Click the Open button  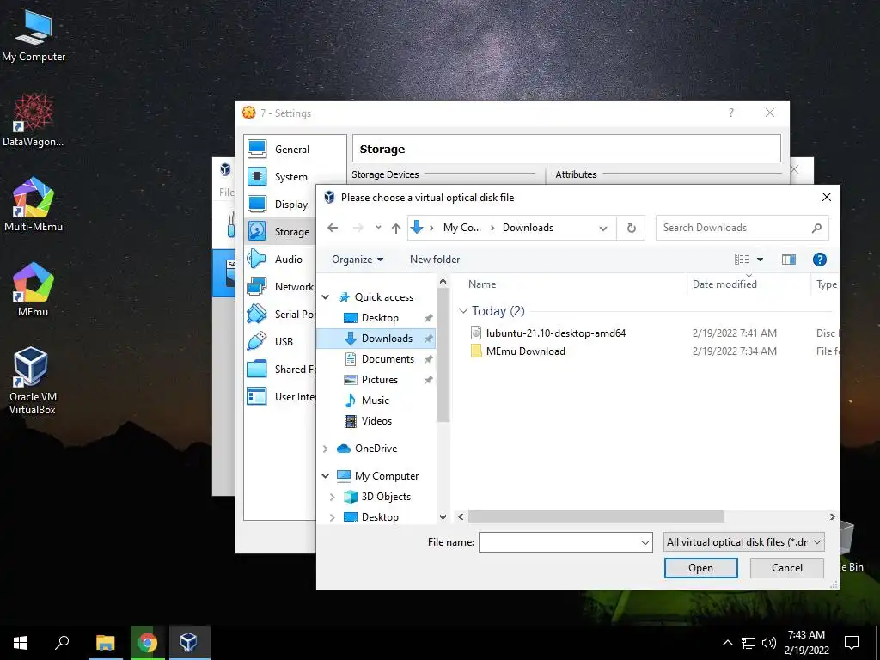pyautogui.click(x=701, y=568)
